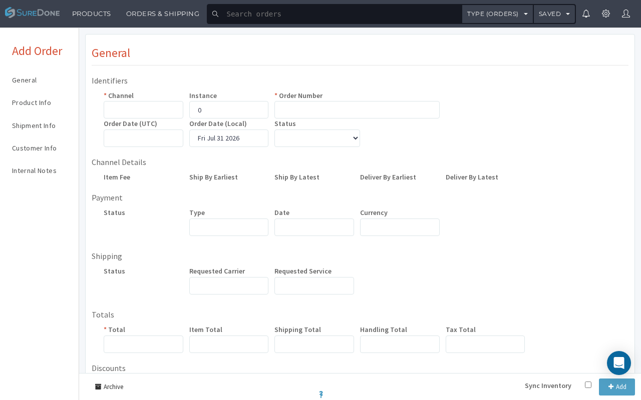Image resolution: width=641 pixels, height=400 pixels.
Task: Click the Totals section label
Action: point(103,314)
